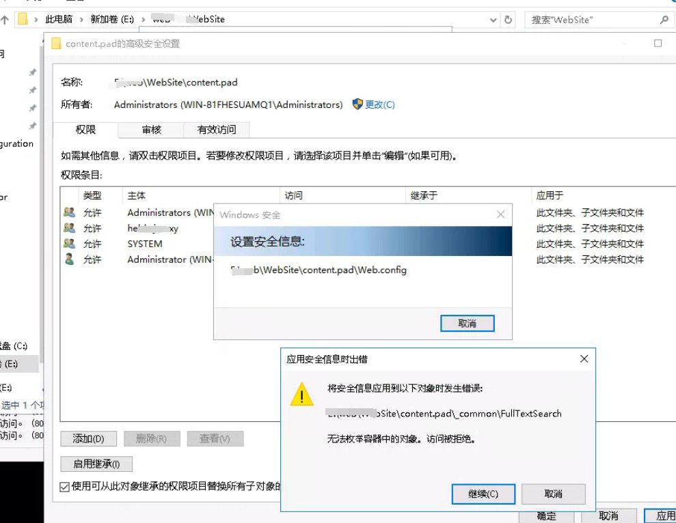This screenshot has height=523, width=676.
Task: Click the UAC shield icon next to 更改(C)
Action: coord(357,104)
